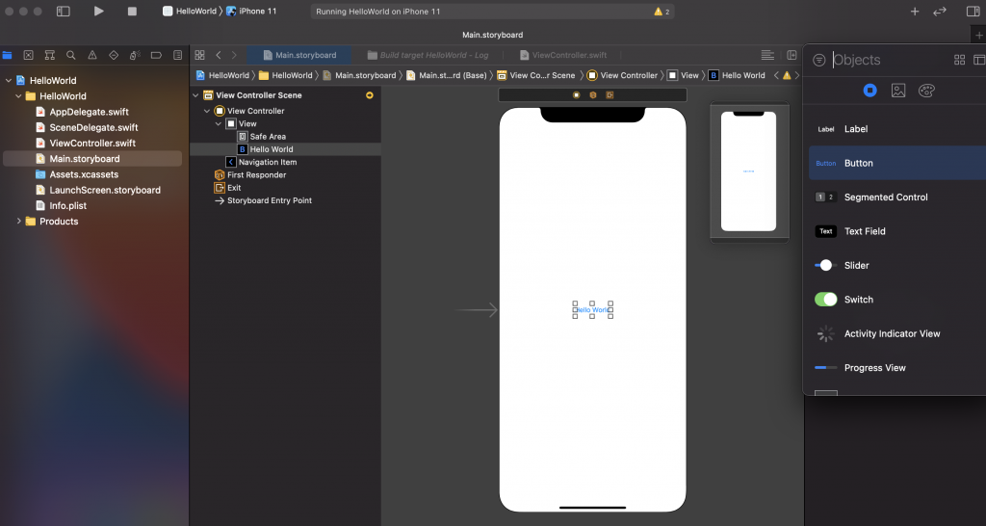The width and height of the screenshot is (986, 526).
Task: Open the Test navigator diamond icon
Action: pos(114,55)
